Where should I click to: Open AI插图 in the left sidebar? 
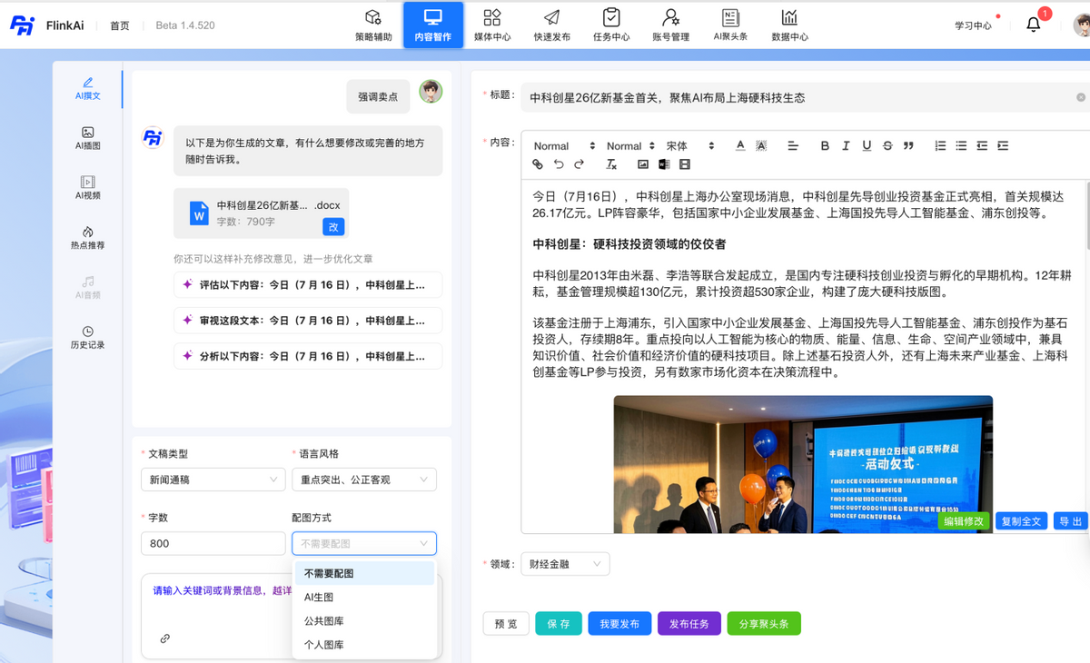(x=88, y=138)
